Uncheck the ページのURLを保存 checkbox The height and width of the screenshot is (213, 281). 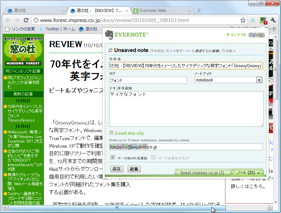[x=113, y=157]
